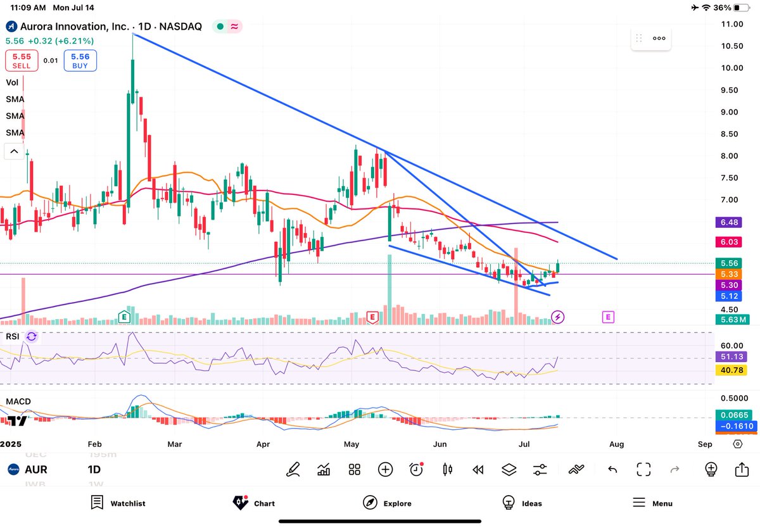
Task: Select the SMA legend directly below Vol
Action: [x=15, y=99]
